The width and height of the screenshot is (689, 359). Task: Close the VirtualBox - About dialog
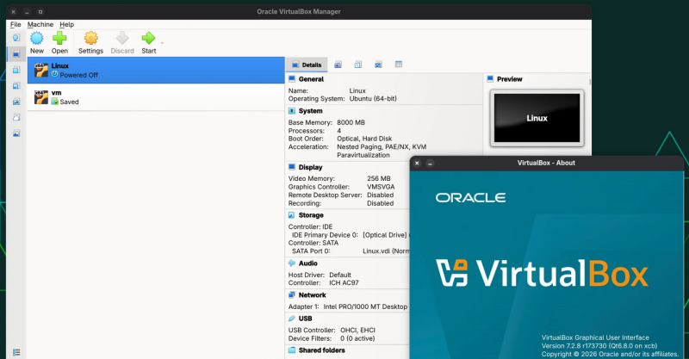point(417,163)
